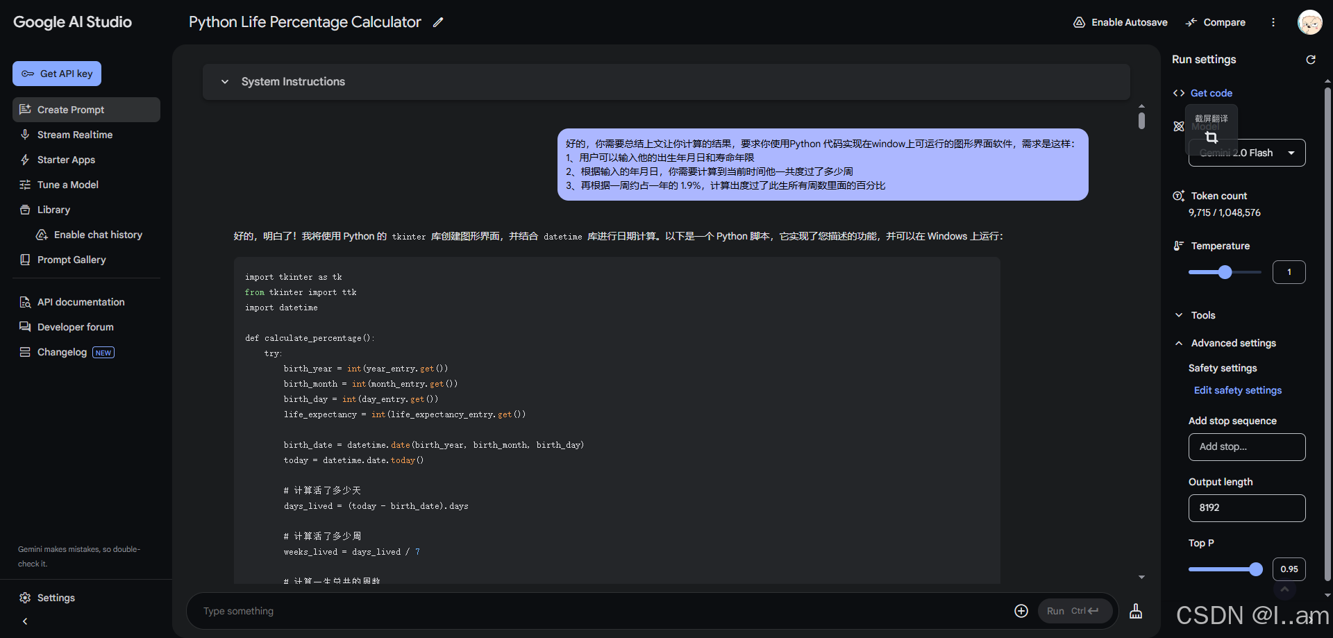Click the Top P value box
This screenshot has height=638, width=1333.
coord(1289,569)
